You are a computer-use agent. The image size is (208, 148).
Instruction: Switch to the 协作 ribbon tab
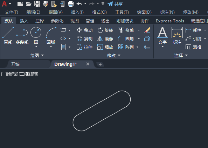[145, 21]
